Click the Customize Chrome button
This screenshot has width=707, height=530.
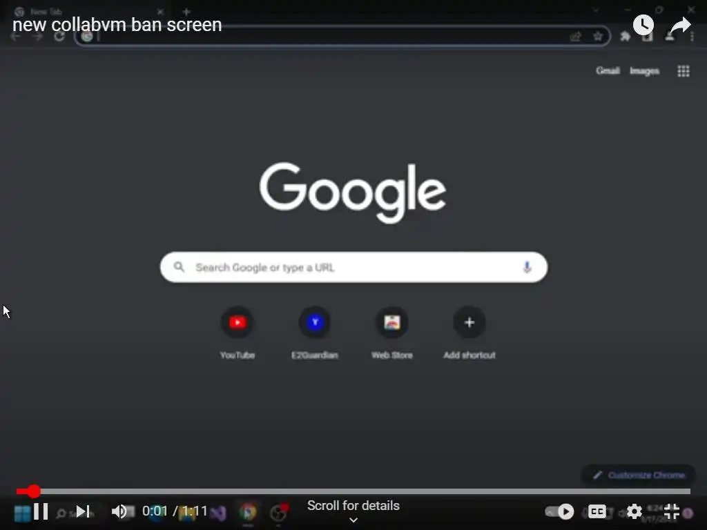click(639, 475)
